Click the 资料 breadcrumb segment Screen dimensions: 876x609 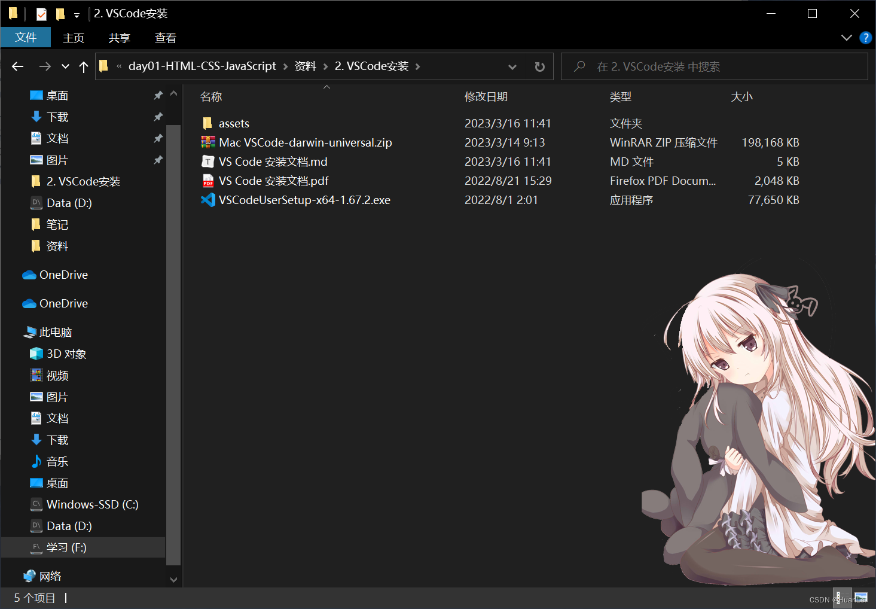coord(305,66)
